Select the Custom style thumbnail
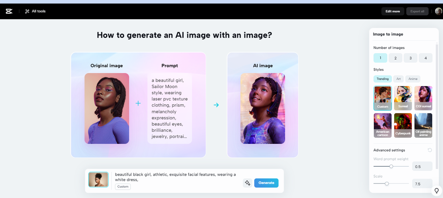The height and width of the screenshot is (198, 443). click(x=382, y=98)
